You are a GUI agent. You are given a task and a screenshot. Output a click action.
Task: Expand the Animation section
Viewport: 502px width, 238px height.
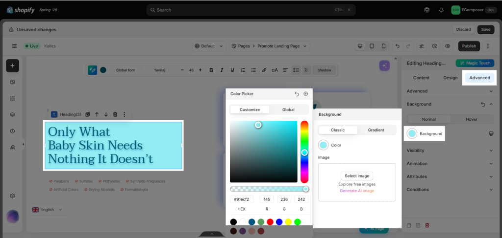coord(450,163)
